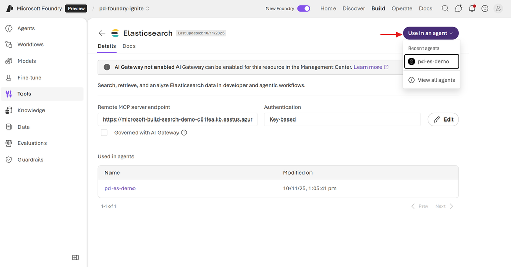This screenshot has width=511, height=267.
Task: Click the Last updated: 10/11/2025 badge
Action: point(201,33)
